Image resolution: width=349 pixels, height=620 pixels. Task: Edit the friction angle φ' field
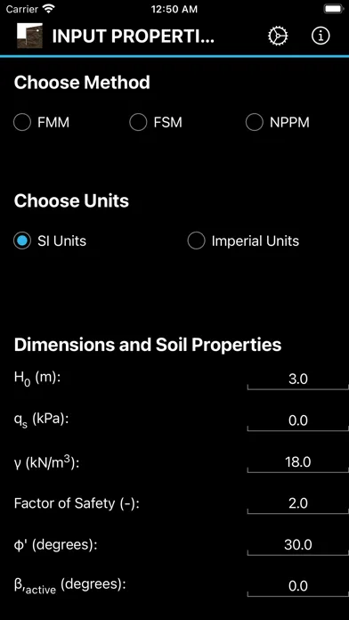298,545
